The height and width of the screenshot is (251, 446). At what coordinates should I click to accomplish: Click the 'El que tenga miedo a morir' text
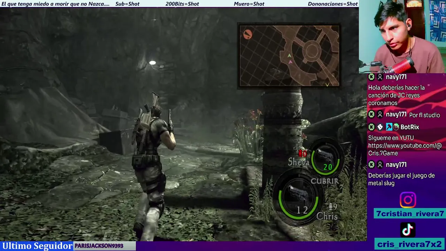(x=56, y=4)
